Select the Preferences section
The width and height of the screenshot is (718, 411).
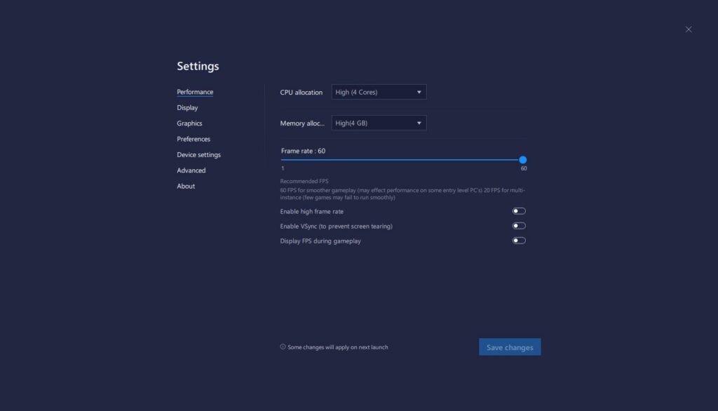(x=193, y=139)
